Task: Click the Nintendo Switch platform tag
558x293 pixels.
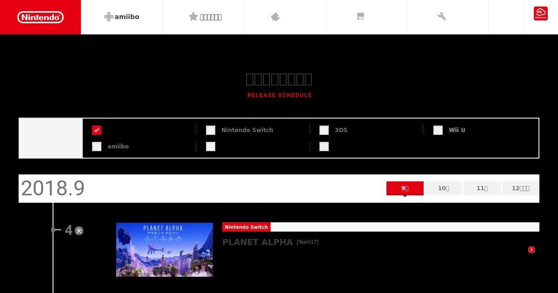Action: (246, 227)
